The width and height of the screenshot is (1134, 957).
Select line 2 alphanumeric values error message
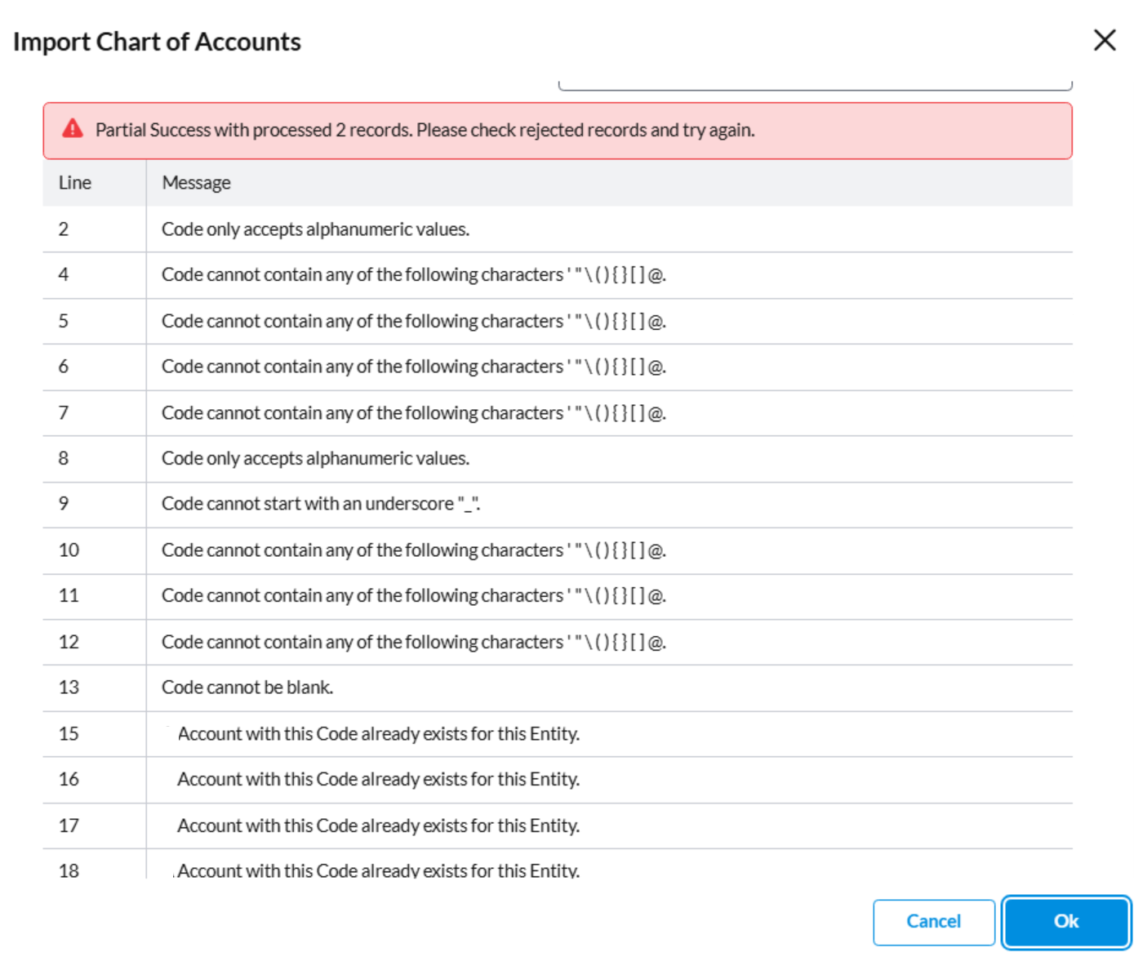click(x=315, y=229)
